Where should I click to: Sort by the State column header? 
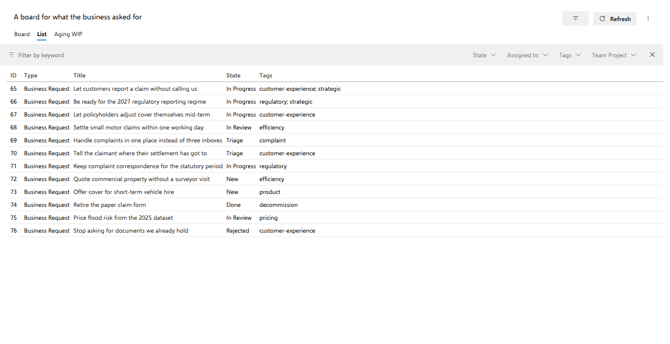coord(233,75)
